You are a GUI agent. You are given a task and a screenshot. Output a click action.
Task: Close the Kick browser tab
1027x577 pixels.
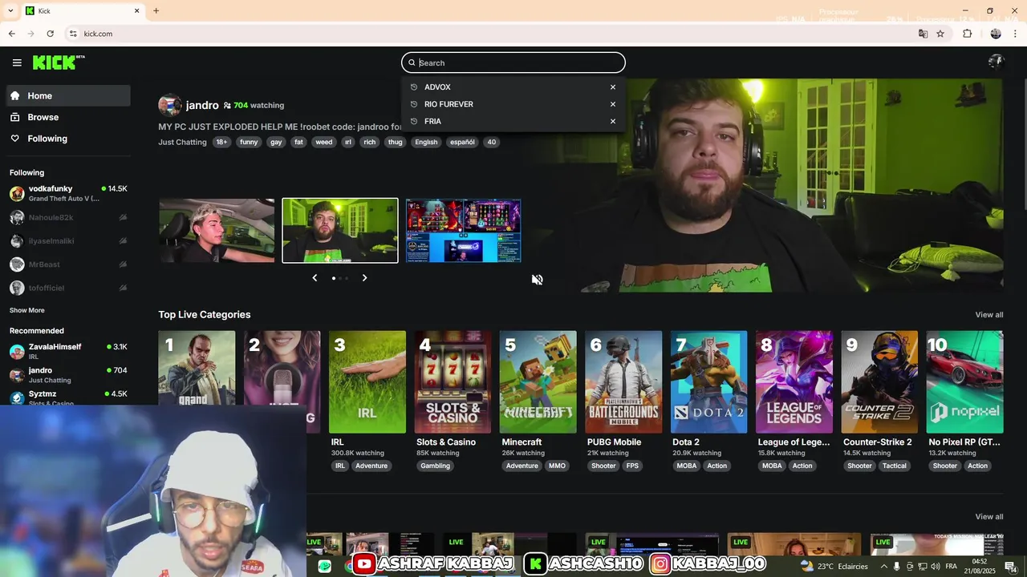[136, 11]
